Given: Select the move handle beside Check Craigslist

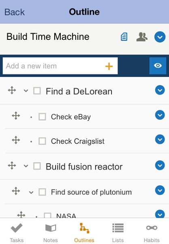Looking at the screenshot, I should [x=16, y=140].
